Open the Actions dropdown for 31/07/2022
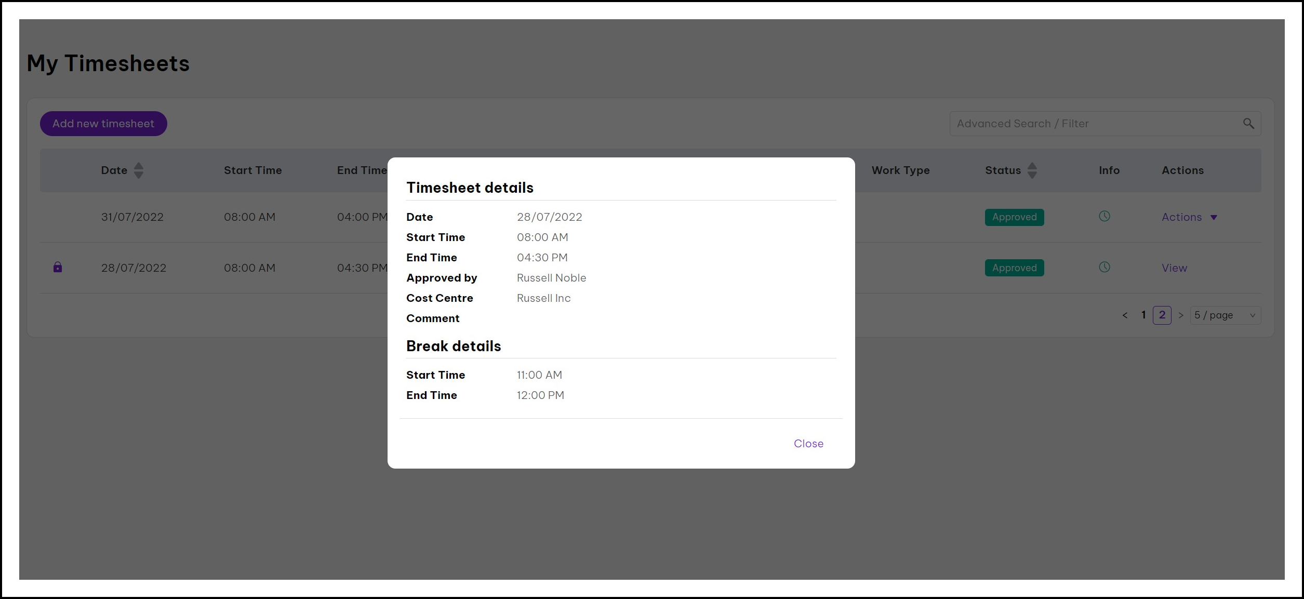The width and height of the screenshot is (1304, 599). point(1189,217)
